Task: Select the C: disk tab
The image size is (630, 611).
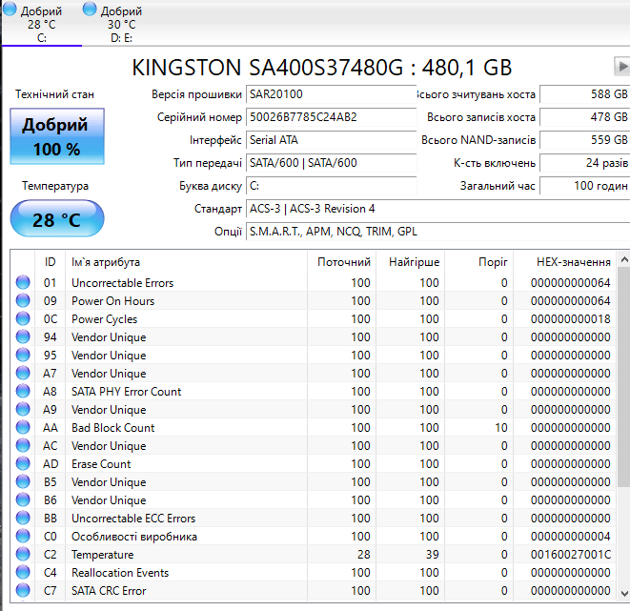Action: pos(42,24)
